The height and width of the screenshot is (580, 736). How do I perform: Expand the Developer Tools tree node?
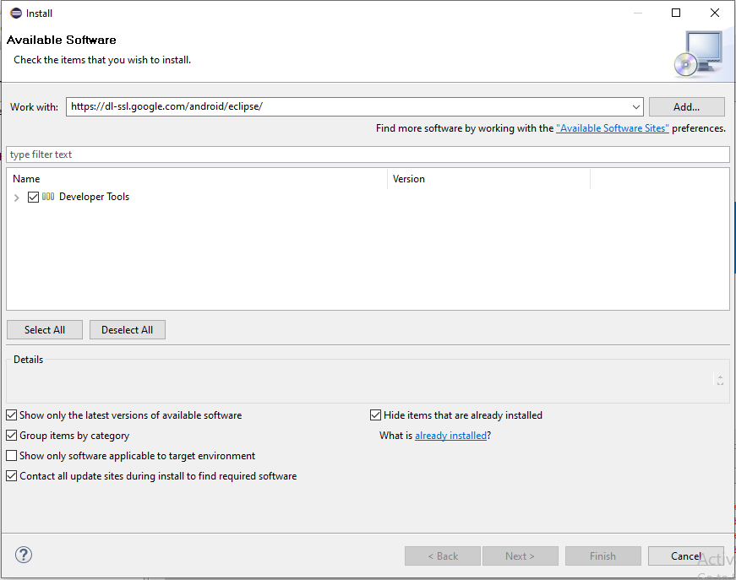point(16,198)
